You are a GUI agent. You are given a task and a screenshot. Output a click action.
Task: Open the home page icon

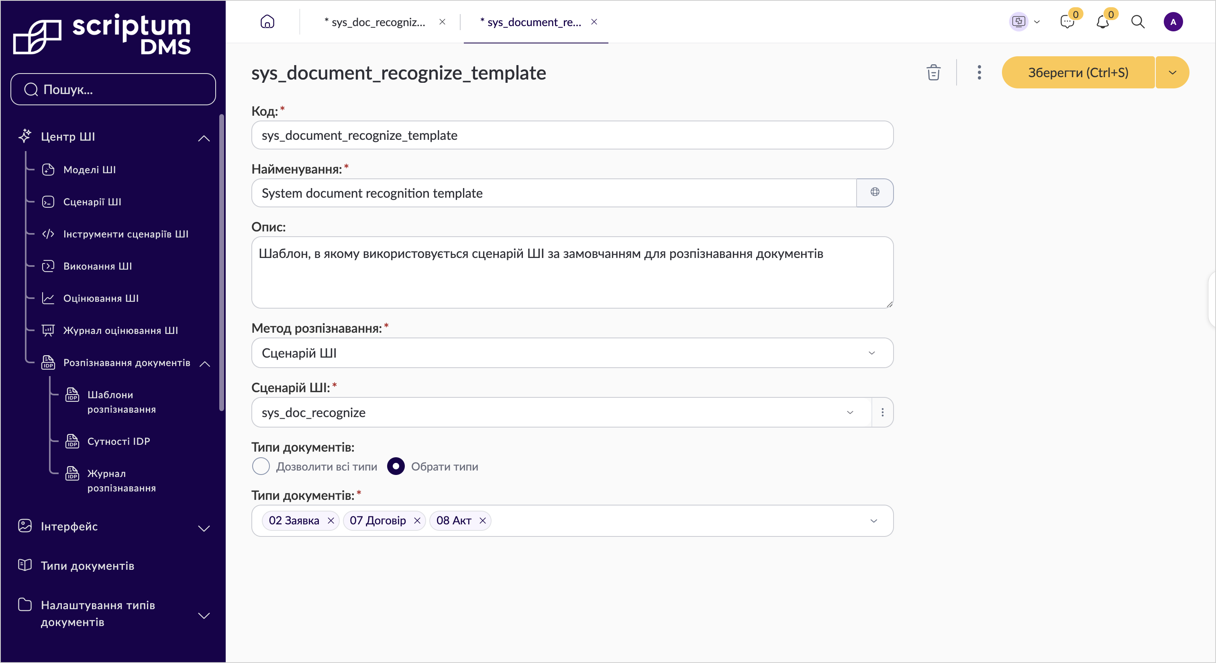[267, 22]
